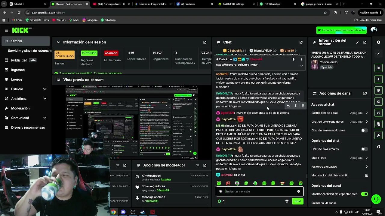Open Ingresos in the sidebar
Screen dimensions: 385x216
coord(26,70)
